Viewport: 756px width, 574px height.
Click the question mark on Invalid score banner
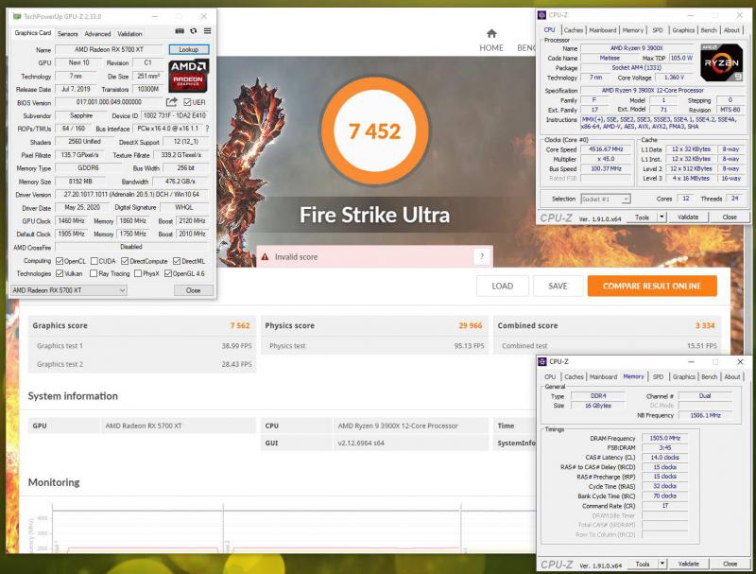pyautogui.click(x=482, y=256)
